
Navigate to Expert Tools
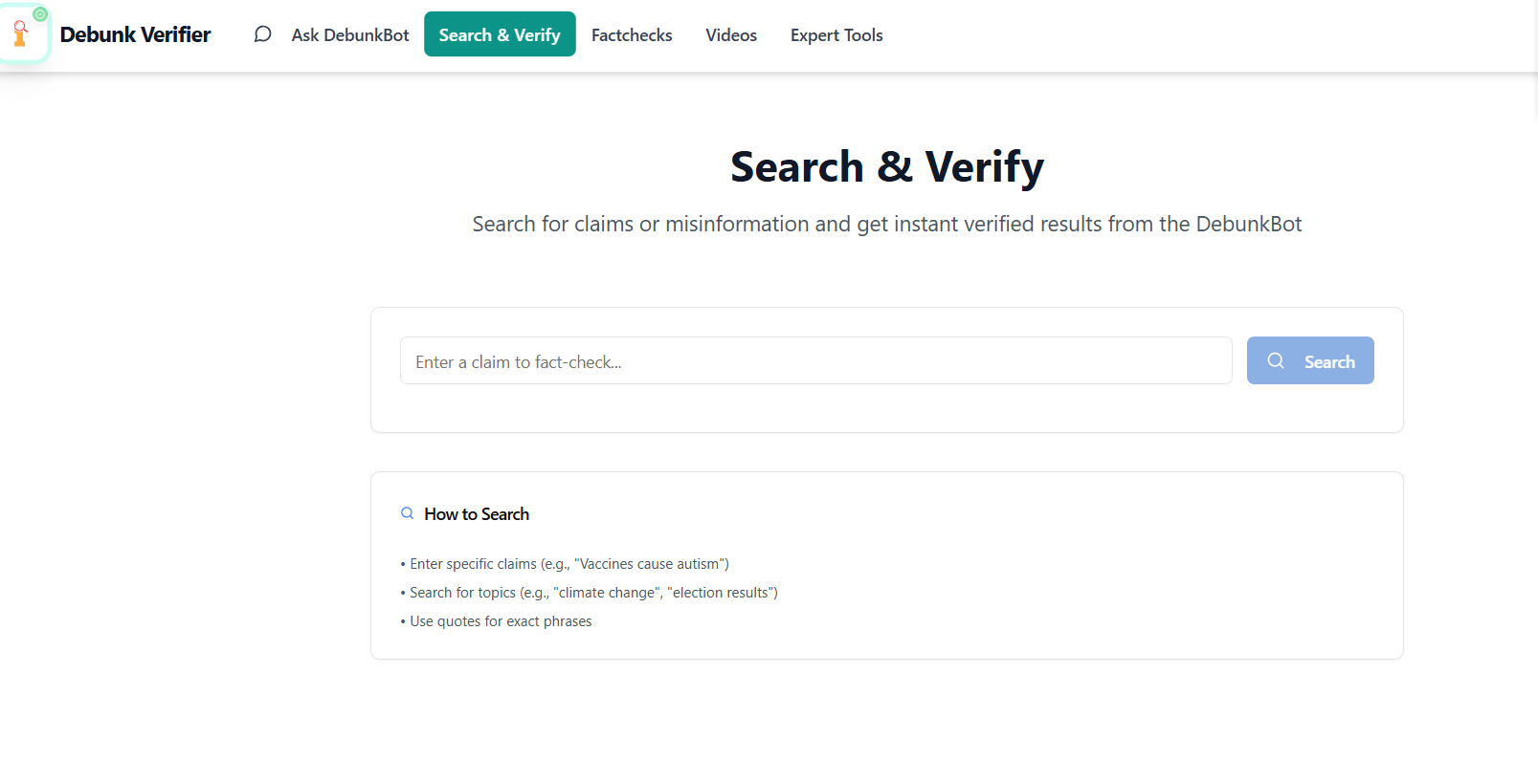tap(836, 35)
